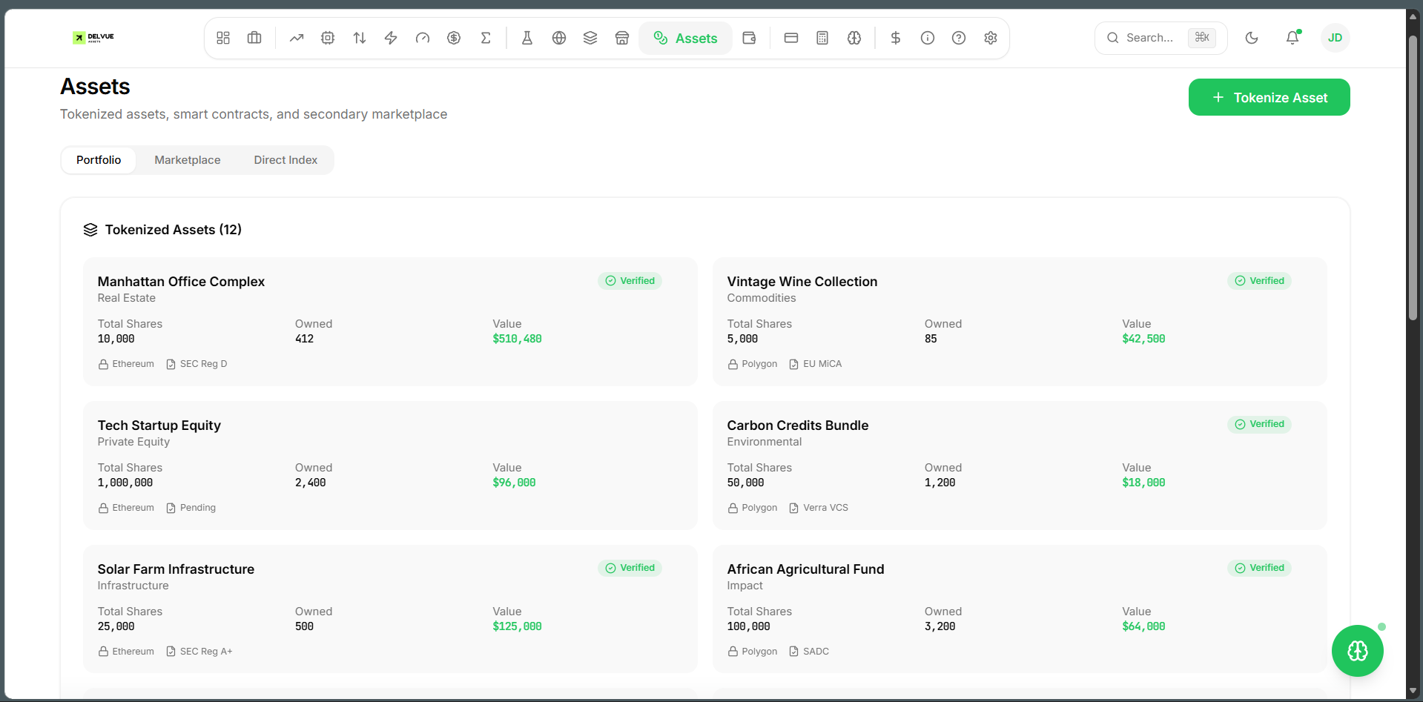The width and height of the screenshot is (1423, 702).
Task: Switch to the Portfolio tab
Action: click(99, 160)
